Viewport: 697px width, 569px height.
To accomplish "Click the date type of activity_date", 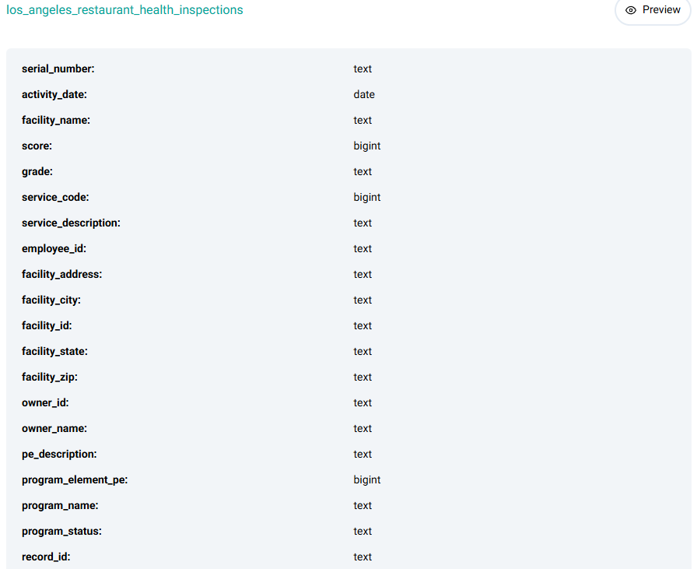I will coord(364,95).
